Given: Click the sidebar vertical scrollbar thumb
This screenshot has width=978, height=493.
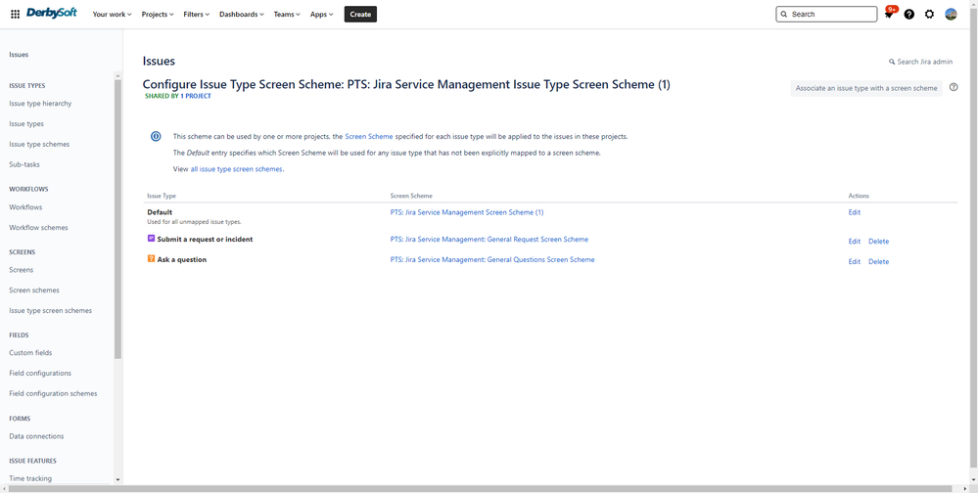Looking at the screenshot, I should point(117,219).
